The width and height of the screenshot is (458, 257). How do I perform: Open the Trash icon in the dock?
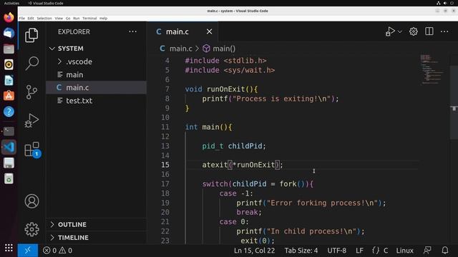pos(9,178)
